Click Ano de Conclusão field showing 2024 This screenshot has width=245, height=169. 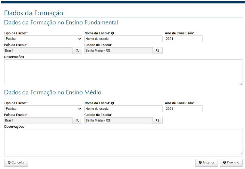click(184, 108)
